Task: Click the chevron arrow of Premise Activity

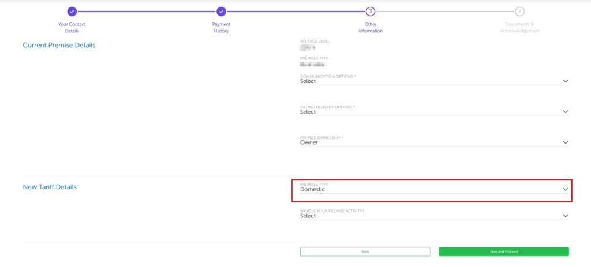Action: (x=566, y=216)
